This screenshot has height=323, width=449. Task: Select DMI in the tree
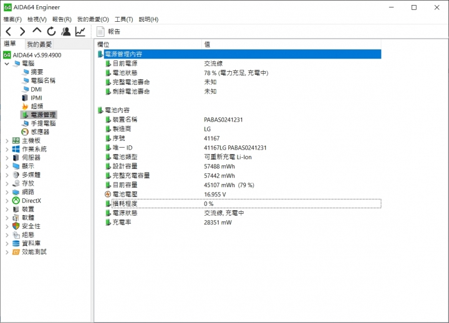coord(36,89)
